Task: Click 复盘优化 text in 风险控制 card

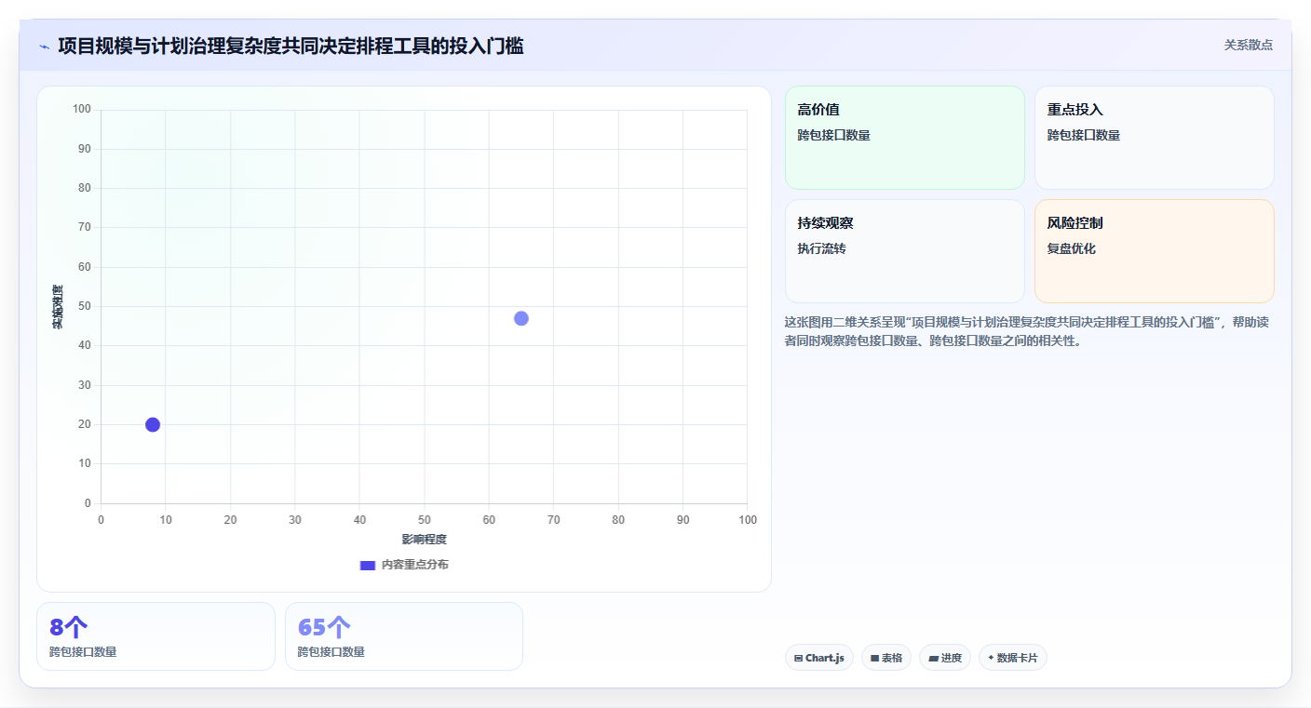Action: click(1071, 248)
